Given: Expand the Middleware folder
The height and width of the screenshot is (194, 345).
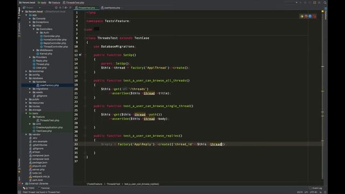Looking at the screenshot, I should click(33, 50).
